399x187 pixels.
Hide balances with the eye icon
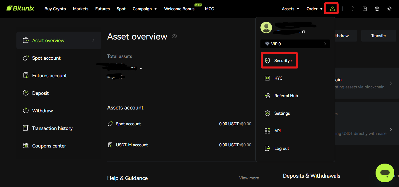pos(174,36)
